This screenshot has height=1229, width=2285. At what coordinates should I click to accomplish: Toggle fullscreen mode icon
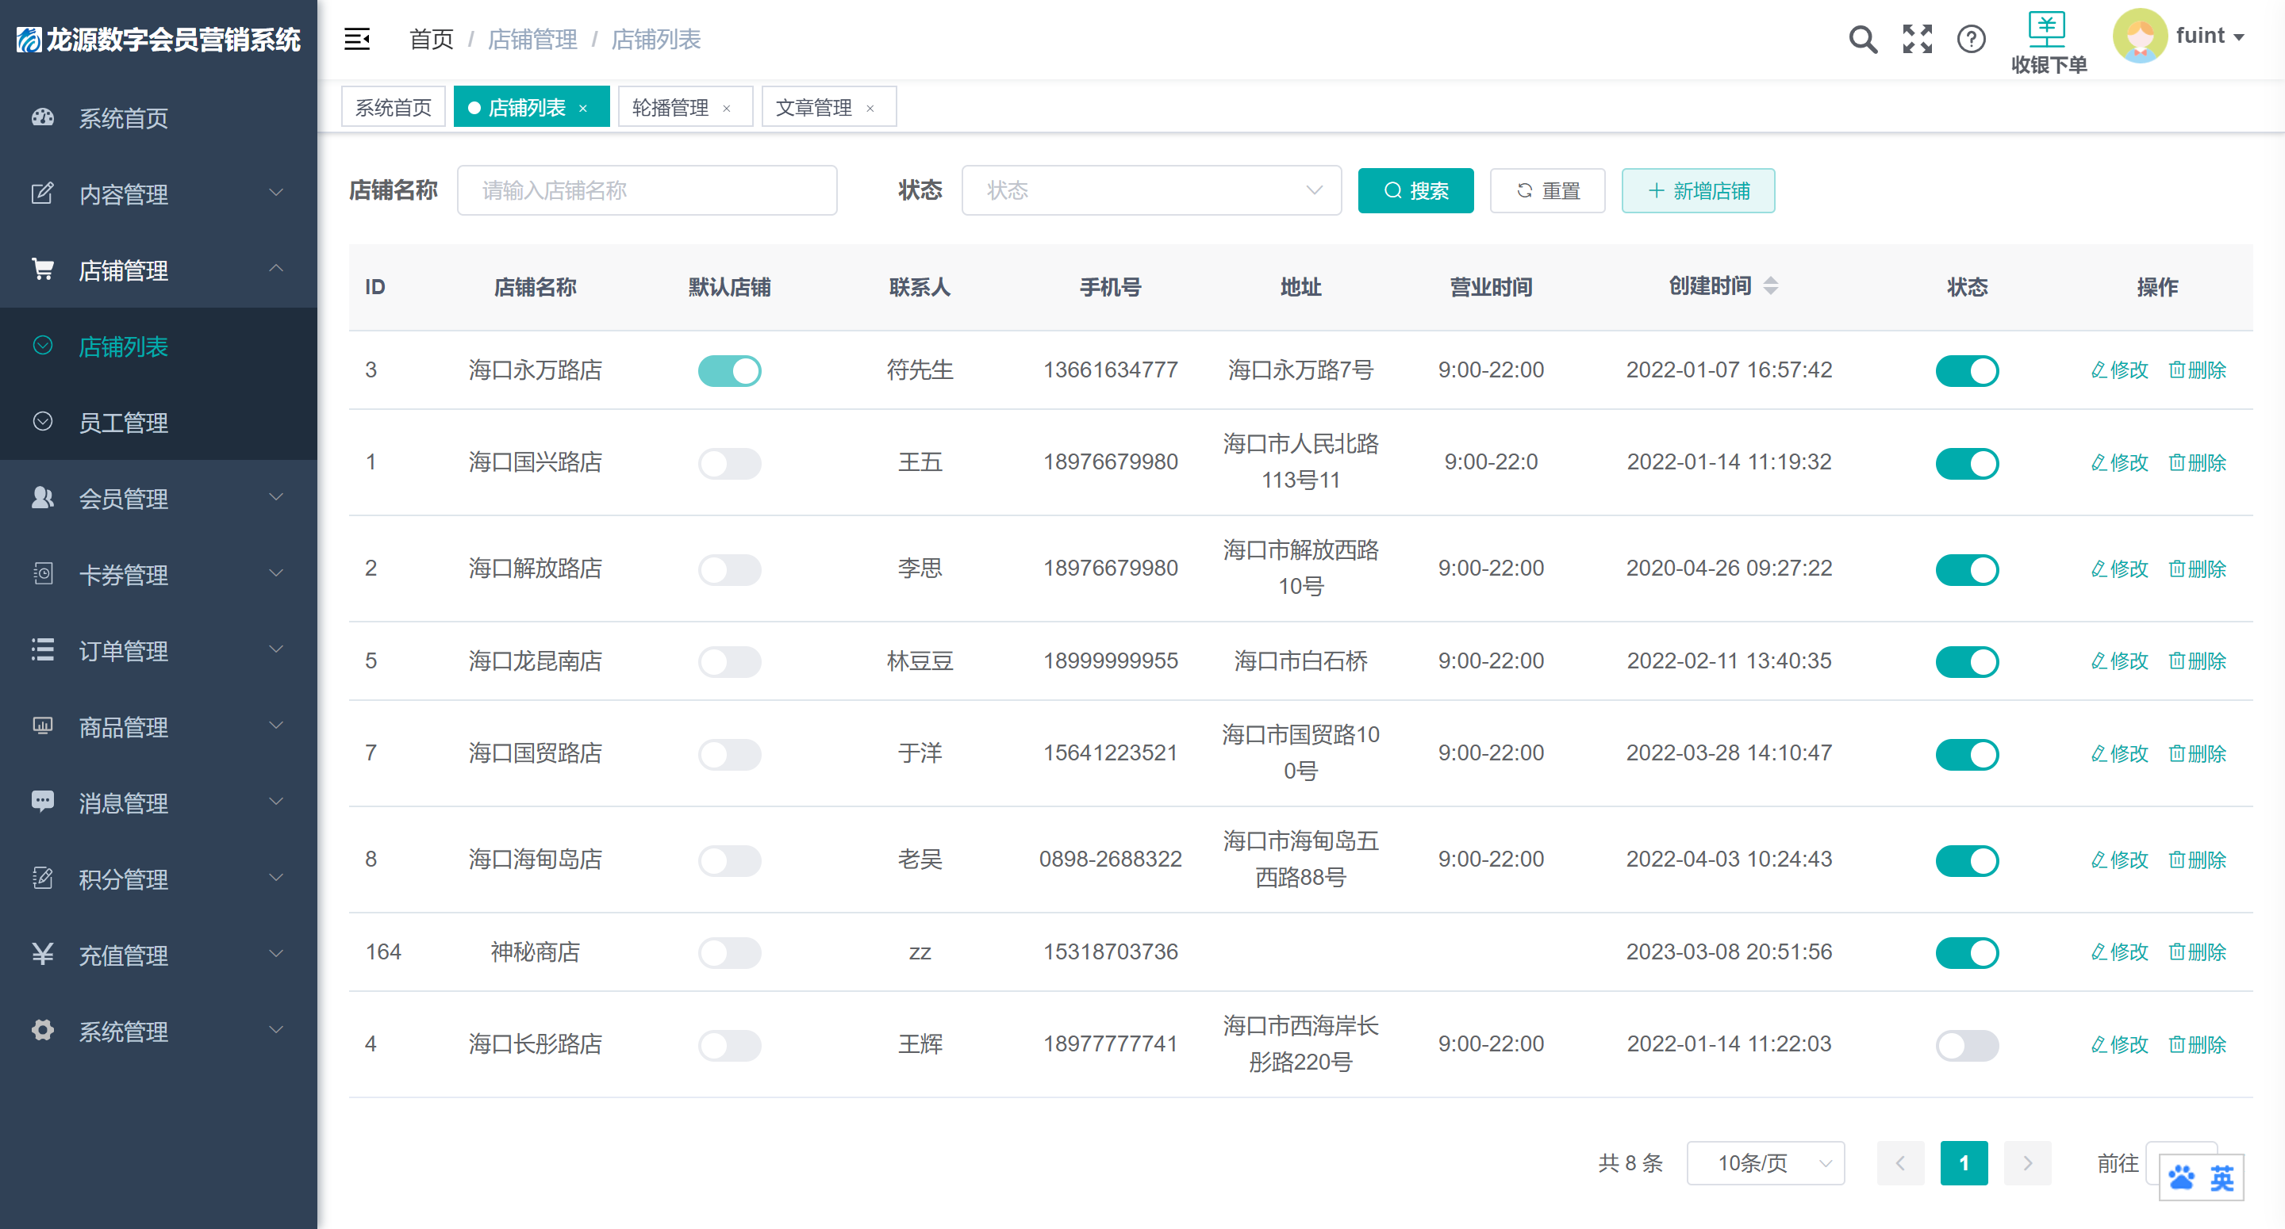[1917, 39]
